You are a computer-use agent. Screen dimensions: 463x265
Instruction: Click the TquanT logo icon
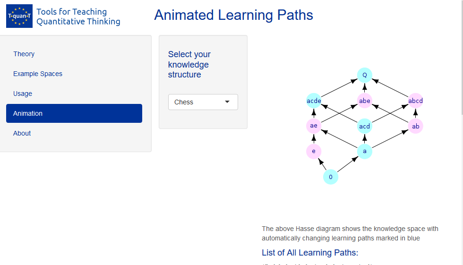tap(19, 16)
